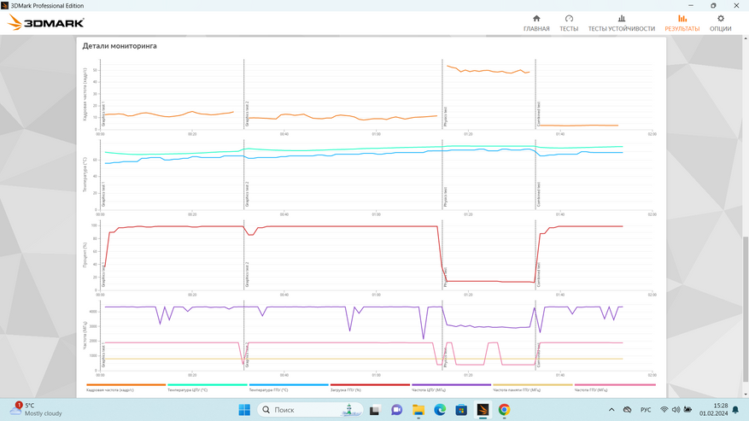The image size is (749, 421).
Task: Hide the Частота ЦПУ chart line
Action: coord(429,389)
